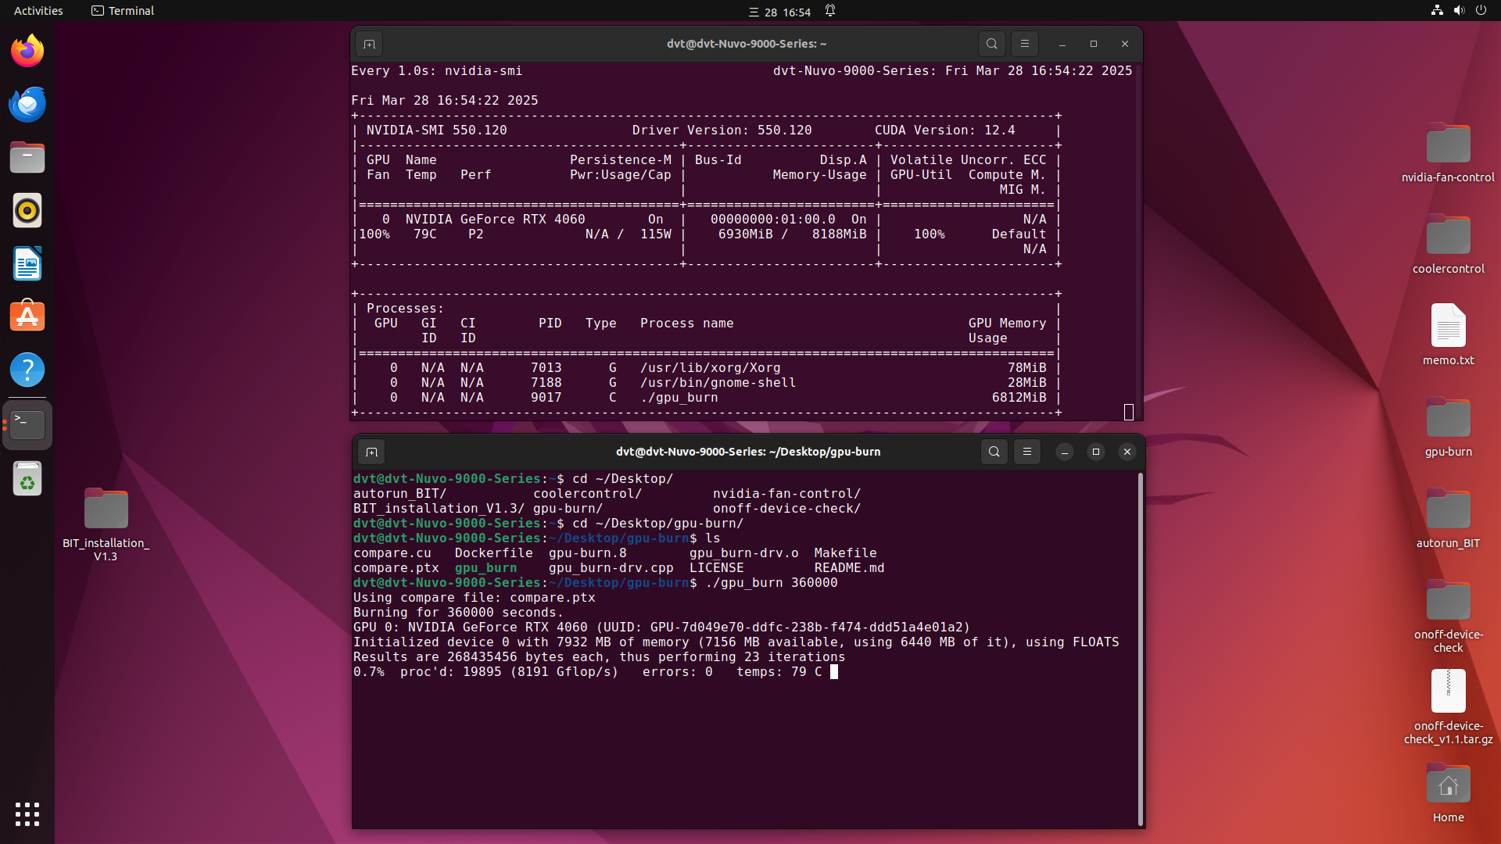Viewport: 1501px width, 844px height.
Task: Open search in the gpu-burn terminal window
Action: [994, 452]
